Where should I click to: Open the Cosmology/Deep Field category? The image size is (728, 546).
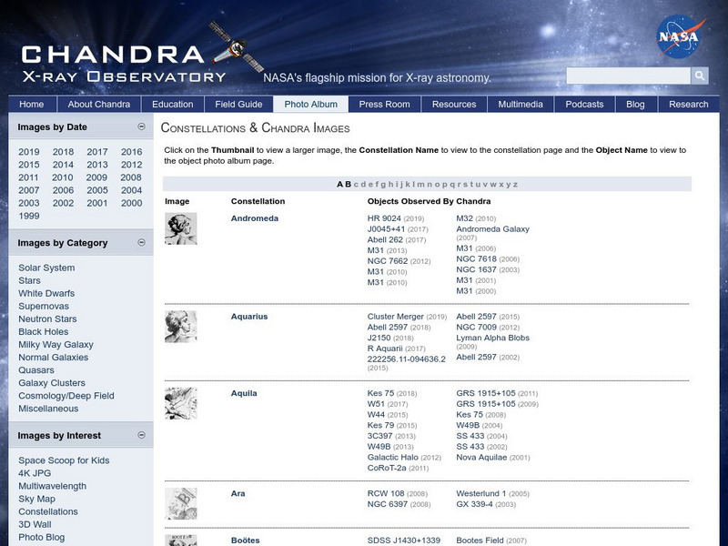pyautogui.click(x=66, y=396)
